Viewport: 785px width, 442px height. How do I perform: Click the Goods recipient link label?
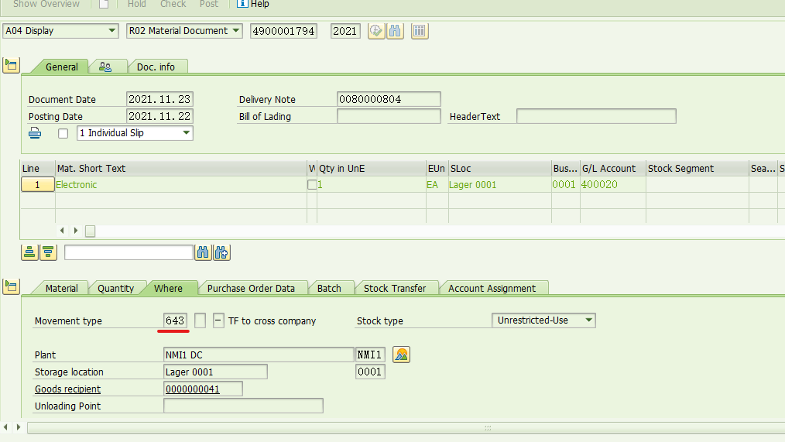point(67,389)
